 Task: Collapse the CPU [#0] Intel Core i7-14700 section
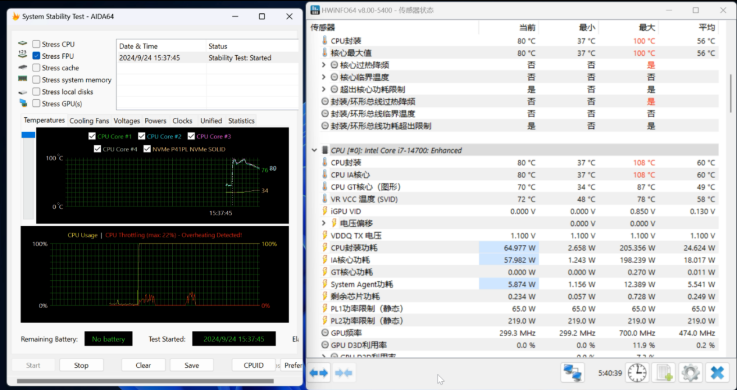pos(315,150)
